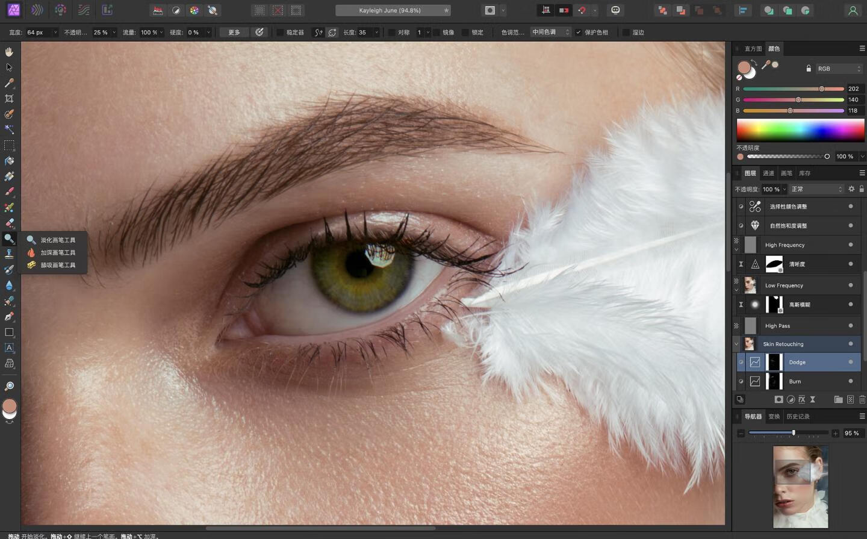867x539 pixels.
Task: Click the auto levels toolbar icon
Action: (158, 10)
